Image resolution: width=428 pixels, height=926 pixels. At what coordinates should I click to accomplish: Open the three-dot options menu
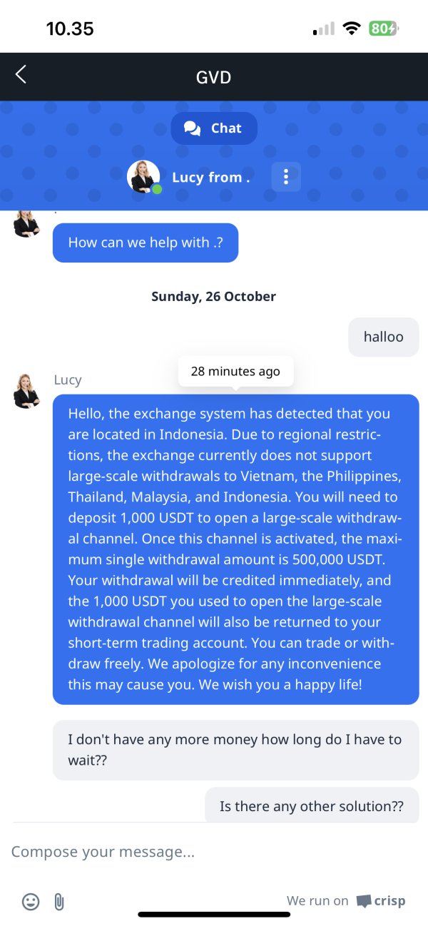coord(286,177)
